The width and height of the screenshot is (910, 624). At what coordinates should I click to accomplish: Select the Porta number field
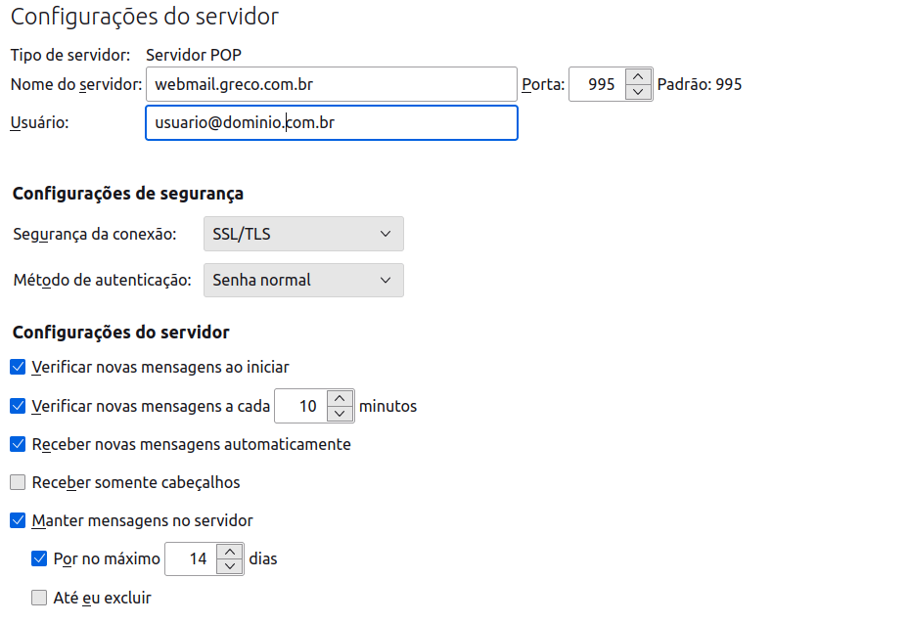[x=598, y=85]
